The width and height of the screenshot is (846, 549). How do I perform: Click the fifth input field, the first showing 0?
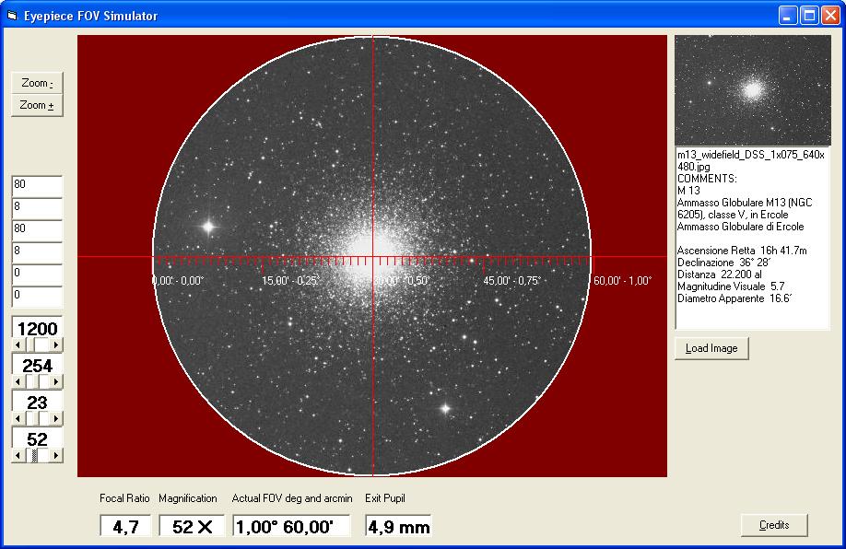[x=37, y=274]
